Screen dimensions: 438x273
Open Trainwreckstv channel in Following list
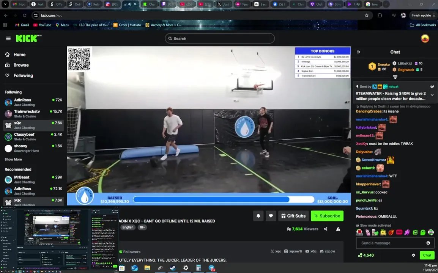(x=33, y=114)
